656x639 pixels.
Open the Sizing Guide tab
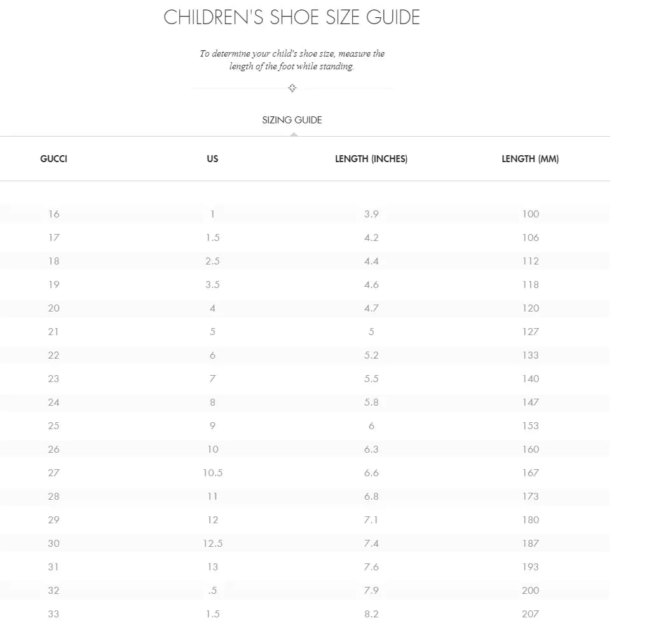(x=292, y=120)
